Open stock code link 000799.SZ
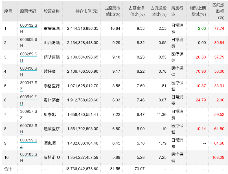Screen dimensions: 228x174 (x=28, y=143)
